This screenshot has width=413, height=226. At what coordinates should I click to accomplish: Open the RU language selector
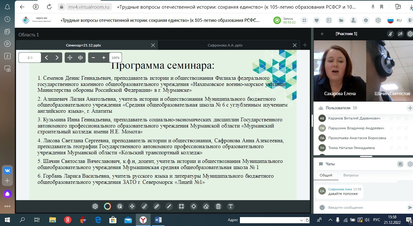(395, 20)
